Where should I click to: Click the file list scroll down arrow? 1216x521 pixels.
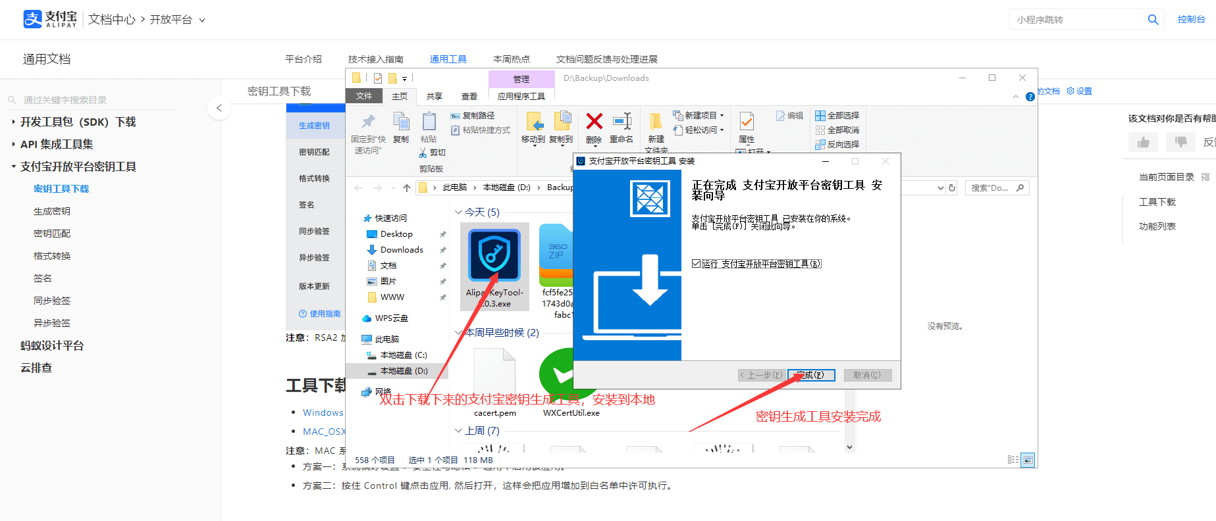[849, 447]
